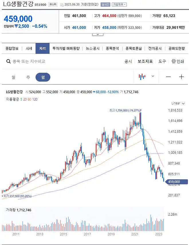This screenshot has width=189, height=245.
Task: Expand the 기업개요 dropdown
Action: point(120,4)
